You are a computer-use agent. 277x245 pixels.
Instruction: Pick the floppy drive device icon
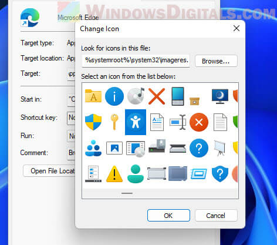(157, 146)
